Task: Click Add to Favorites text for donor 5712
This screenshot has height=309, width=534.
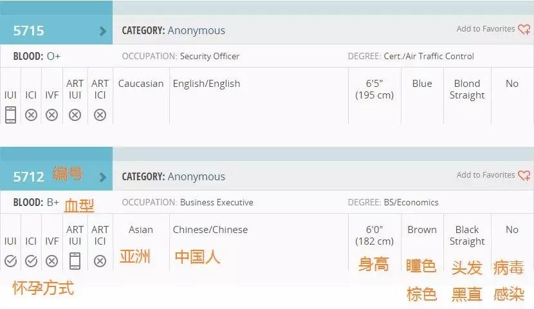Action: (486, 175)
